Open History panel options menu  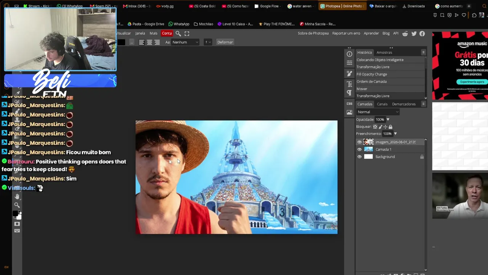(x=423, y=52)
